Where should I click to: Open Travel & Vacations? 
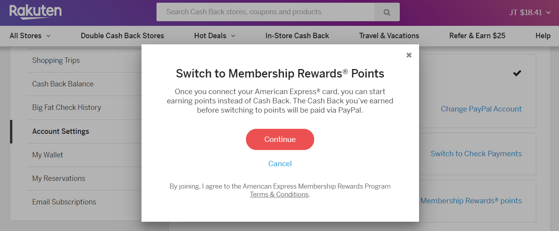pyautogui.click(x=389, y=35)
